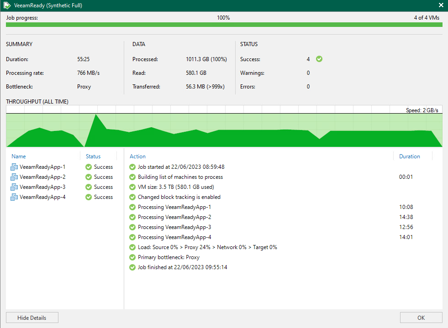The height and width of the screenshot is (328, 448).
Task: Click the 10:08 duration value
Action: [406, 207]
